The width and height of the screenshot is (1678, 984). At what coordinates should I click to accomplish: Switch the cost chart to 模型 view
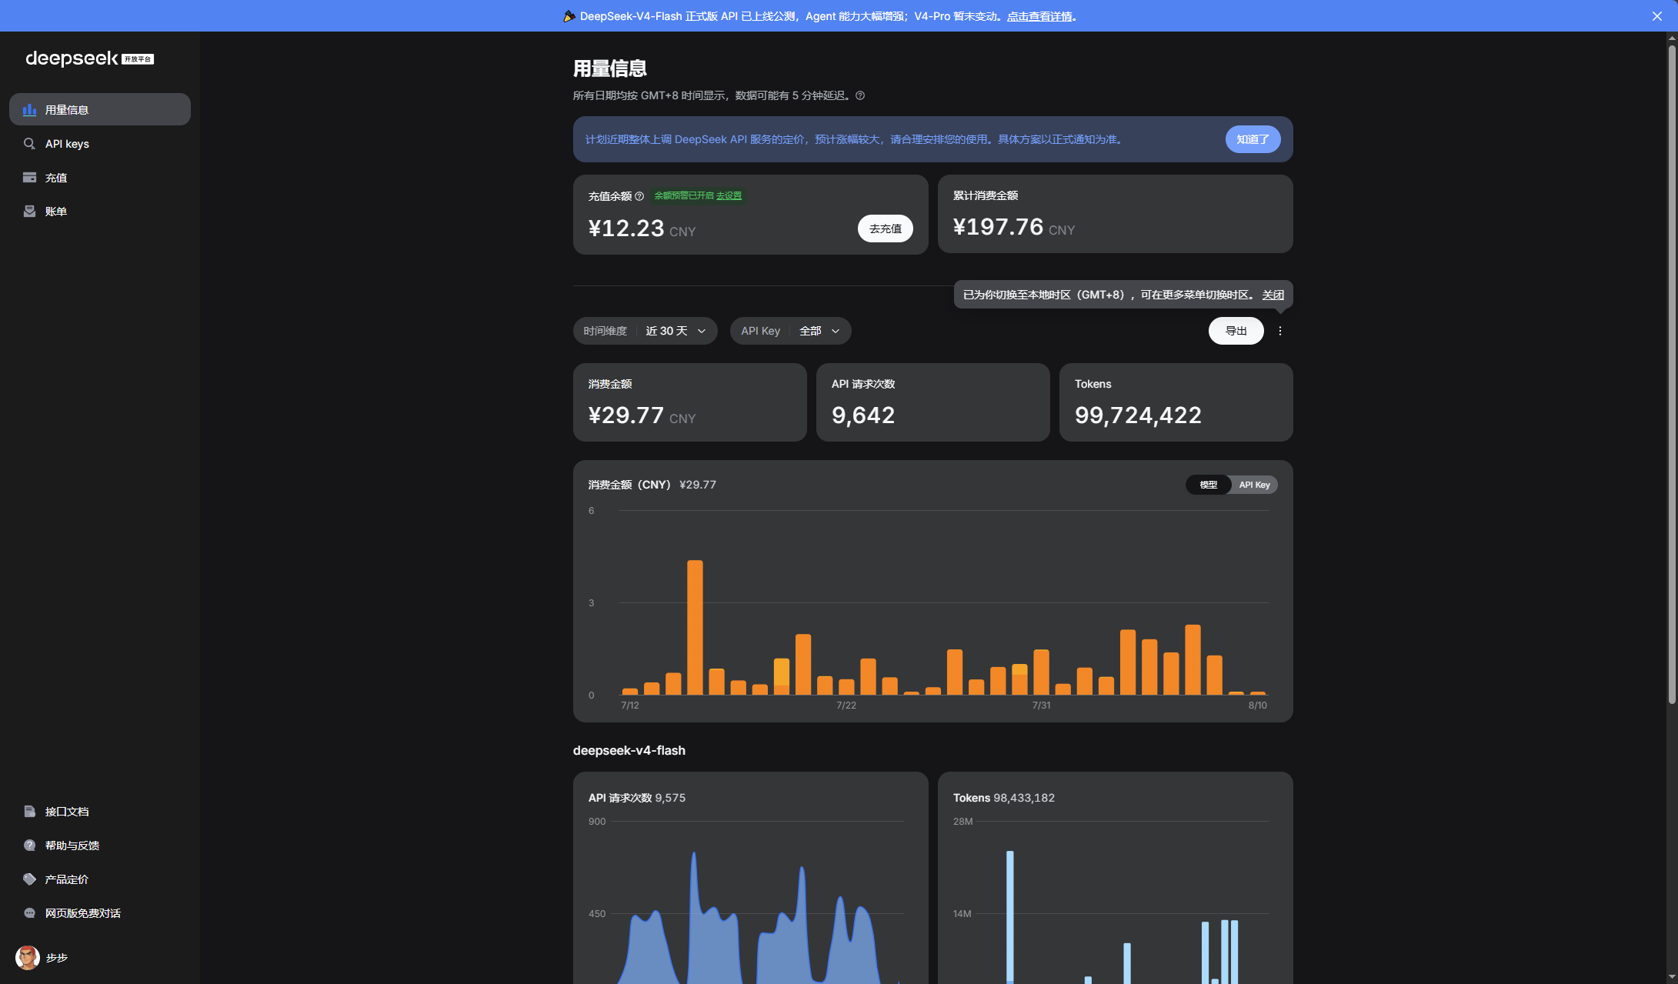pyautogui.click(x=1209, y=485)
